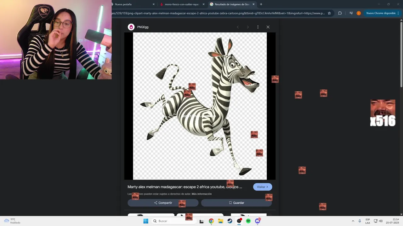Open the weather widget showing 11°C Nublado
Screen dimensions: 403x226
click(12, 221)
